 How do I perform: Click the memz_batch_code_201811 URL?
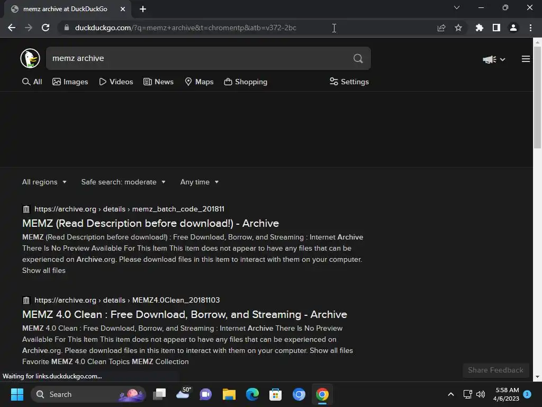pyautogui.click(x=129, y=209)
